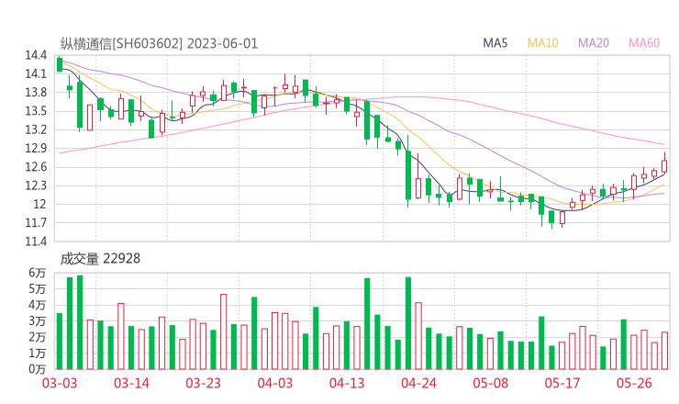The image size is (679, 404).
Task: Click the 05-26 date axis label
Action: click(634, 383)
